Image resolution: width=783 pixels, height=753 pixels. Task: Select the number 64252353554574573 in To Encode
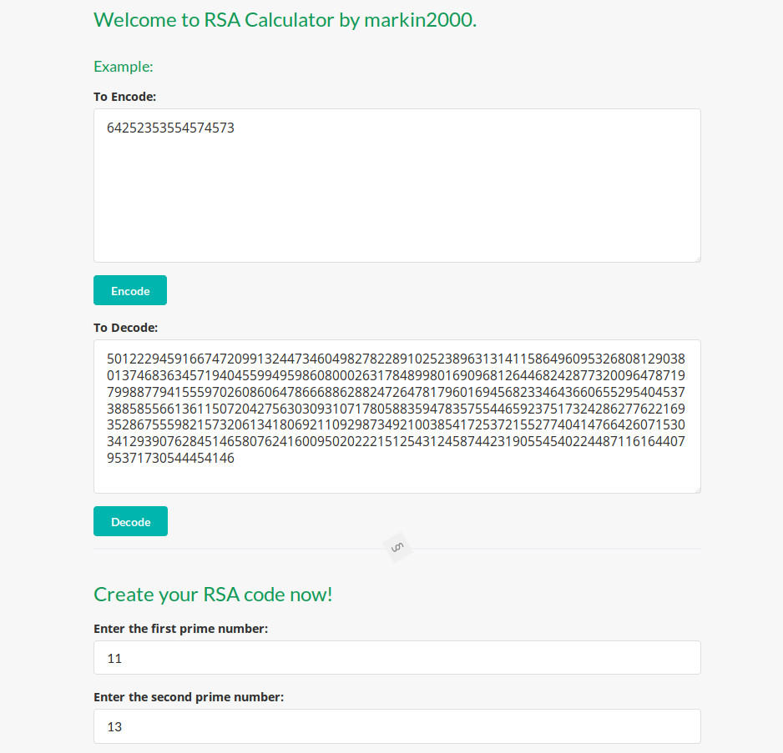point(170,128)
